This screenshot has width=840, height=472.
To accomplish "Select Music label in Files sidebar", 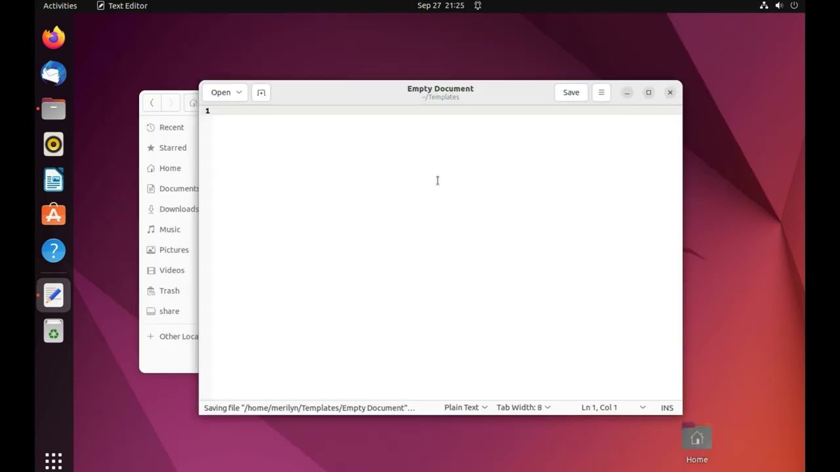I will click(169, 229).
